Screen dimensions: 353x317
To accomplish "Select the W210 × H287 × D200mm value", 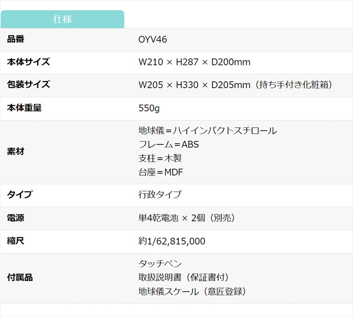I will click(194, 62).
